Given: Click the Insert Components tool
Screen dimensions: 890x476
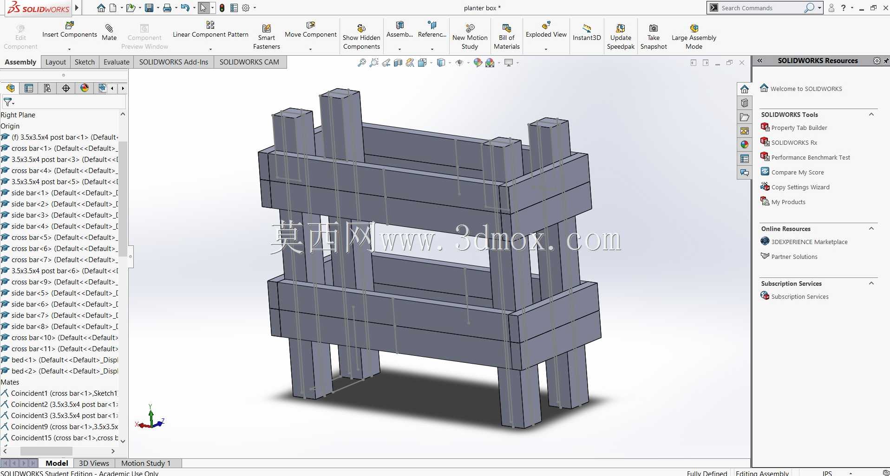Looking at the screenshot, I should coord(70,30).
